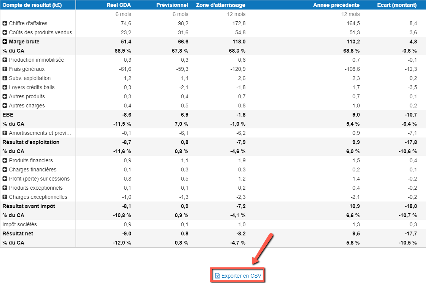The height and width of the screenshot is (283, 426).
Task: Expand the Charges exceptionnelles row
Action: (5, 197)
